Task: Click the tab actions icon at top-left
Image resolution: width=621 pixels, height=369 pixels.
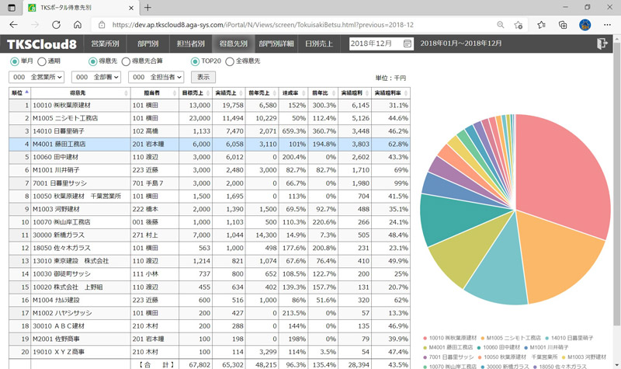Action: 12,8
